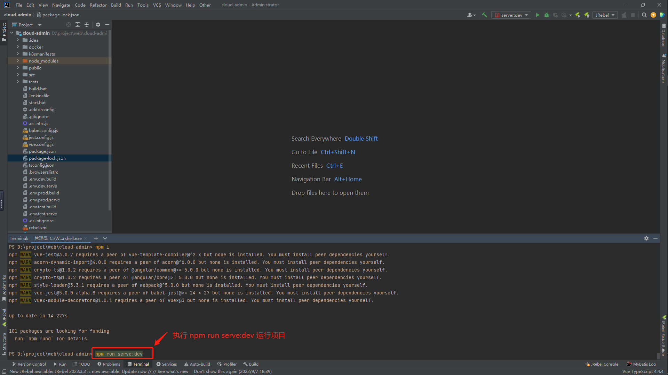Image resolution: width=668 pixels, height=375 pixels.
Task: Switch to the Problems tool tab
Action: pos(109,364)
